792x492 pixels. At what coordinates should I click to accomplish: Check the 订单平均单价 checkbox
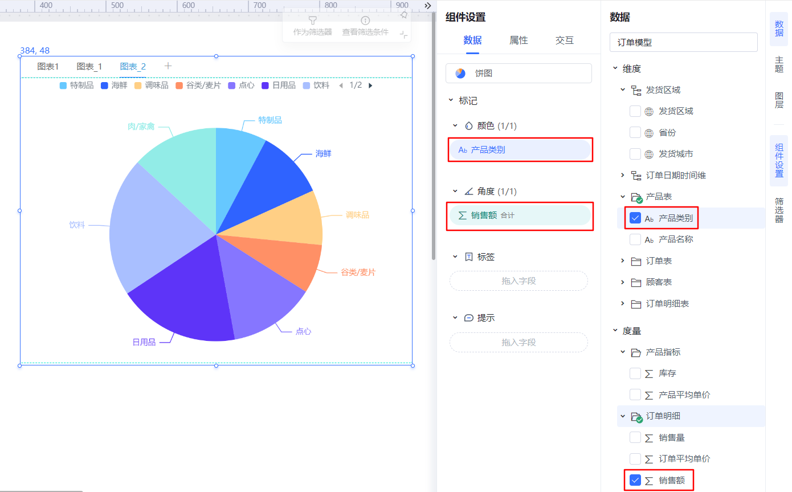(635, 459)
